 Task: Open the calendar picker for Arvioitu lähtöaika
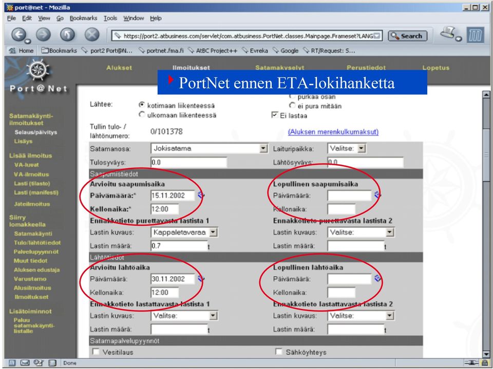pyautogui.click(x=201, y=279)
